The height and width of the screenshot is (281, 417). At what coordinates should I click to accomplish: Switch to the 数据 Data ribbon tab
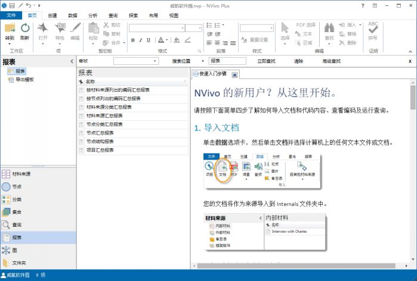(73, 15)
